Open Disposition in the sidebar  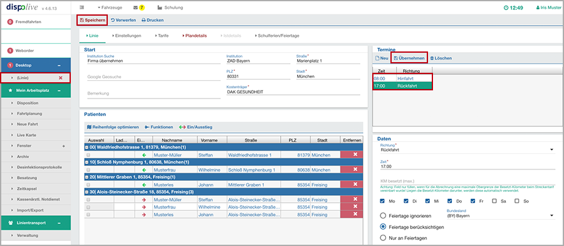coord(28,103)
